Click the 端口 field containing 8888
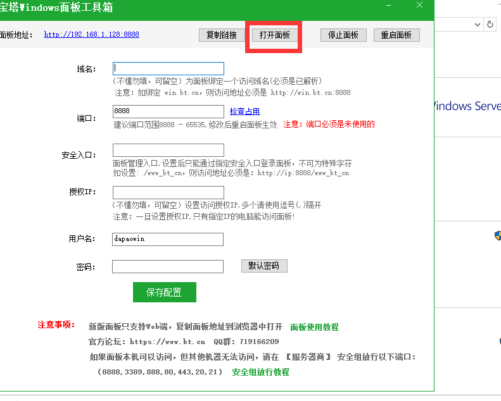The width and height of the screenshot is (501, 401). (x=168, y=111)
